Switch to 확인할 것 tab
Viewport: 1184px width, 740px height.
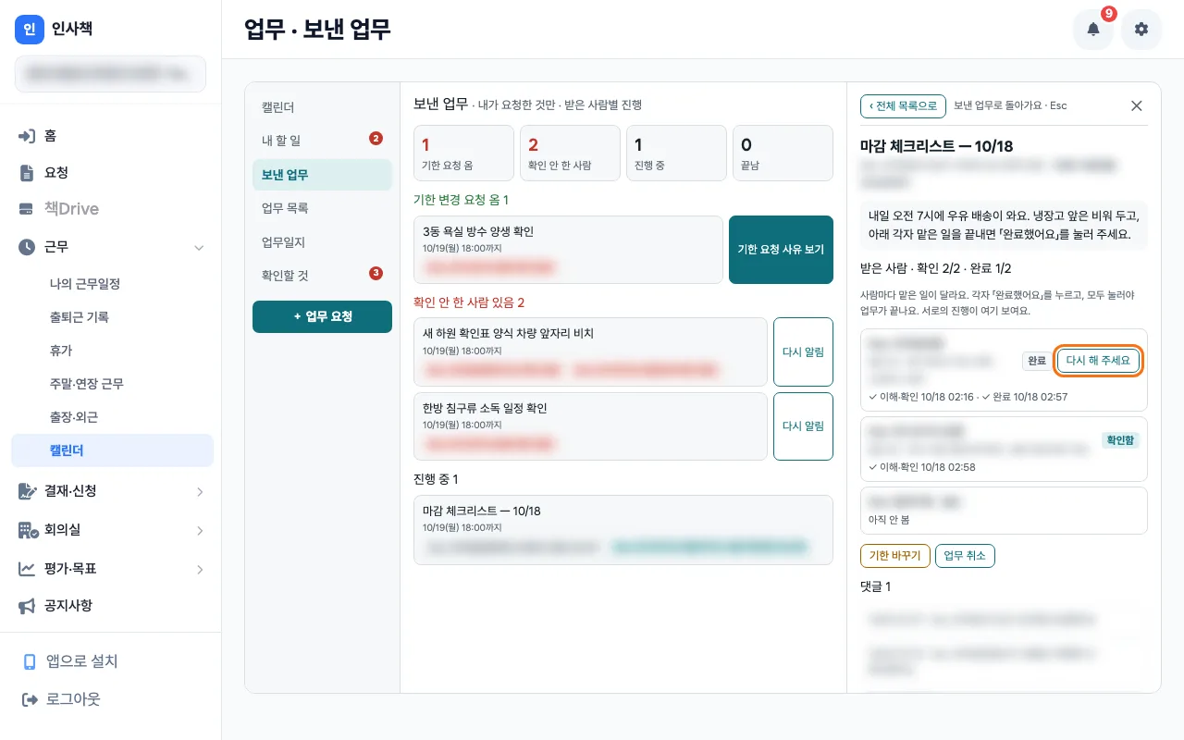[322, 276]
